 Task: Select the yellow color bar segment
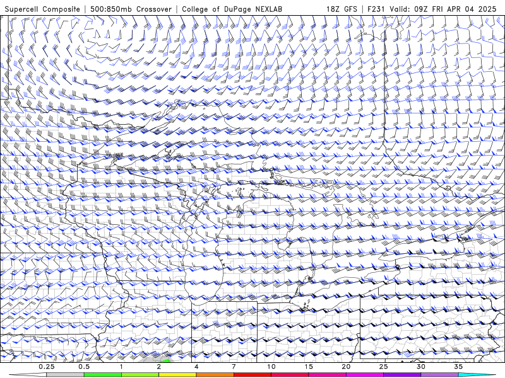(x=177, y=375)
